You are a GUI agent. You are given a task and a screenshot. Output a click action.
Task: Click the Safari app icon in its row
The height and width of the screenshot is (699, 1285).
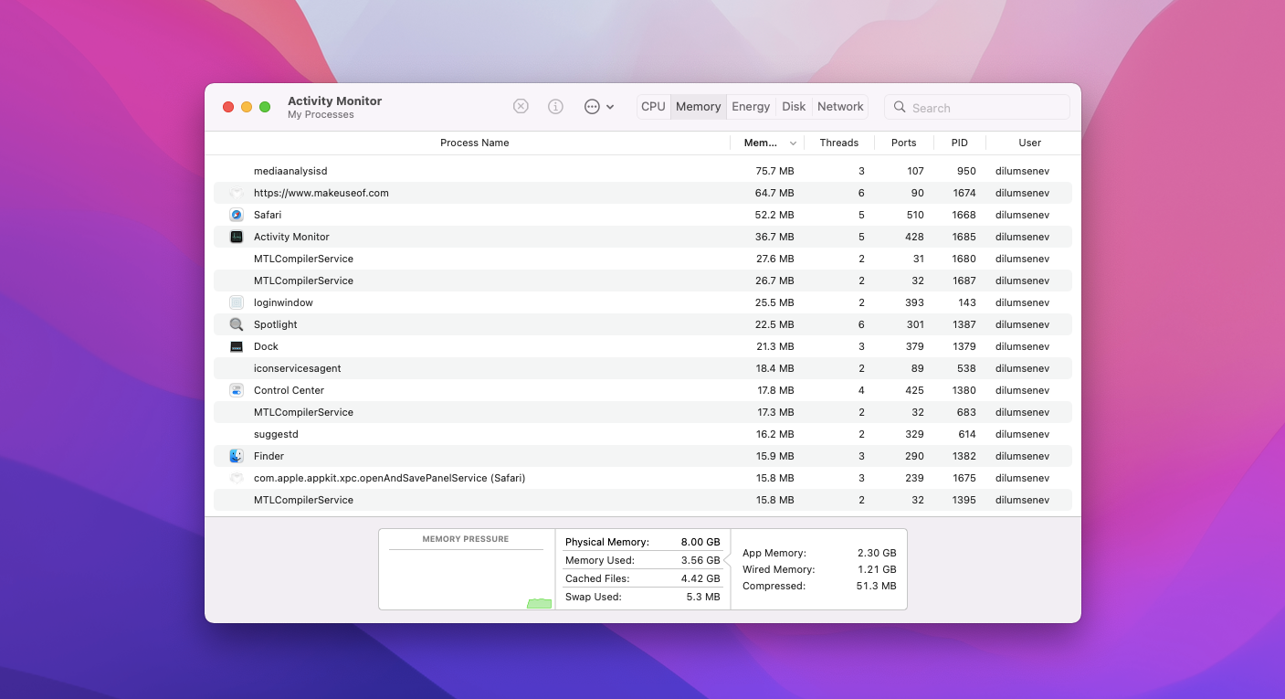click(x=237, y=215)
